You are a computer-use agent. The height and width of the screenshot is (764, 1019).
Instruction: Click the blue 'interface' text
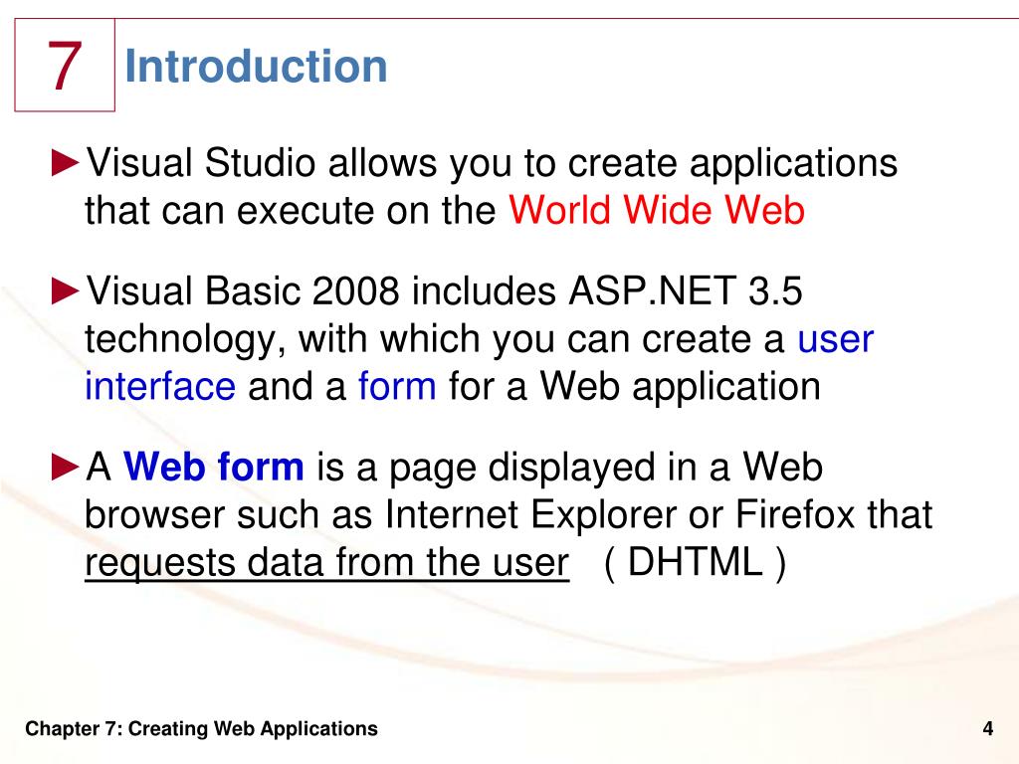pyautogui.click(x=160, y=386)
